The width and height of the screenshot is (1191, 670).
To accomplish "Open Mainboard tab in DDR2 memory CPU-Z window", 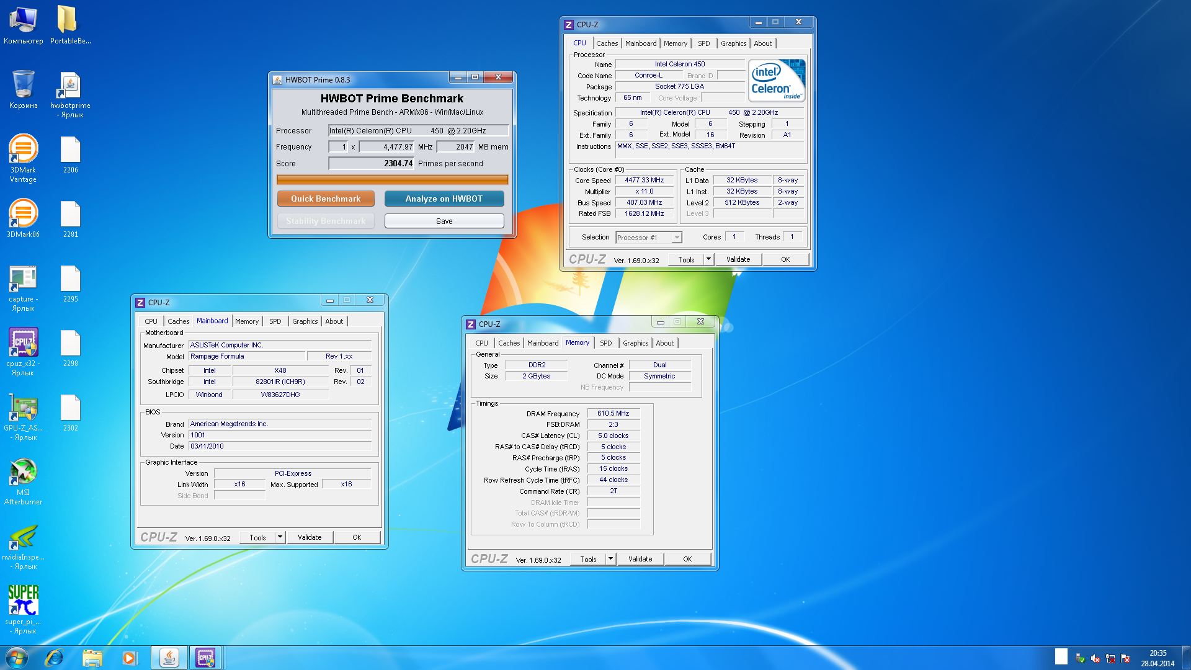I will [x=543, y=343].
